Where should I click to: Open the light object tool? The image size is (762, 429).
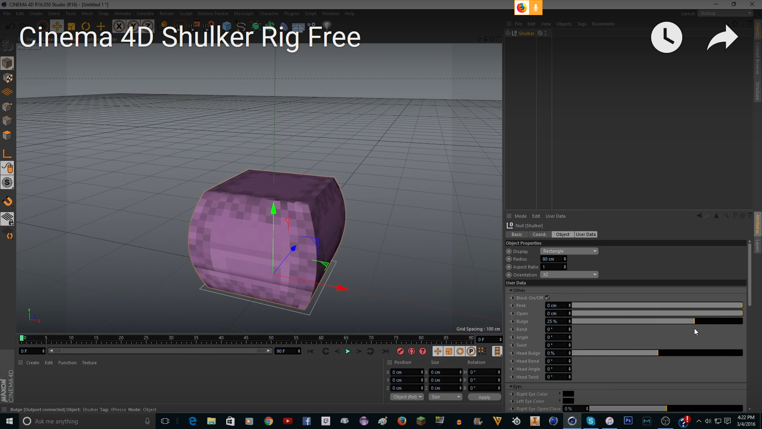coord(327,27)
